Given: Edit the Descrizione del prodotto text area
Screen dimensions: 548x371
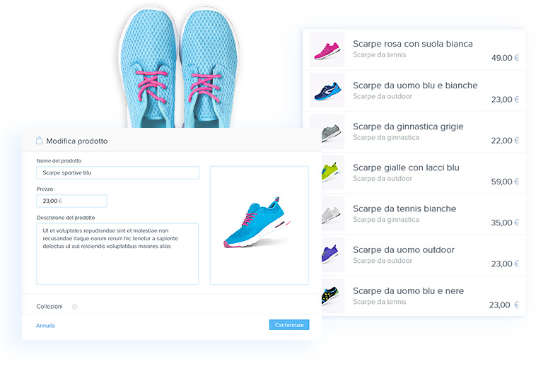Looking at the screenshot, I should point(117,254).
